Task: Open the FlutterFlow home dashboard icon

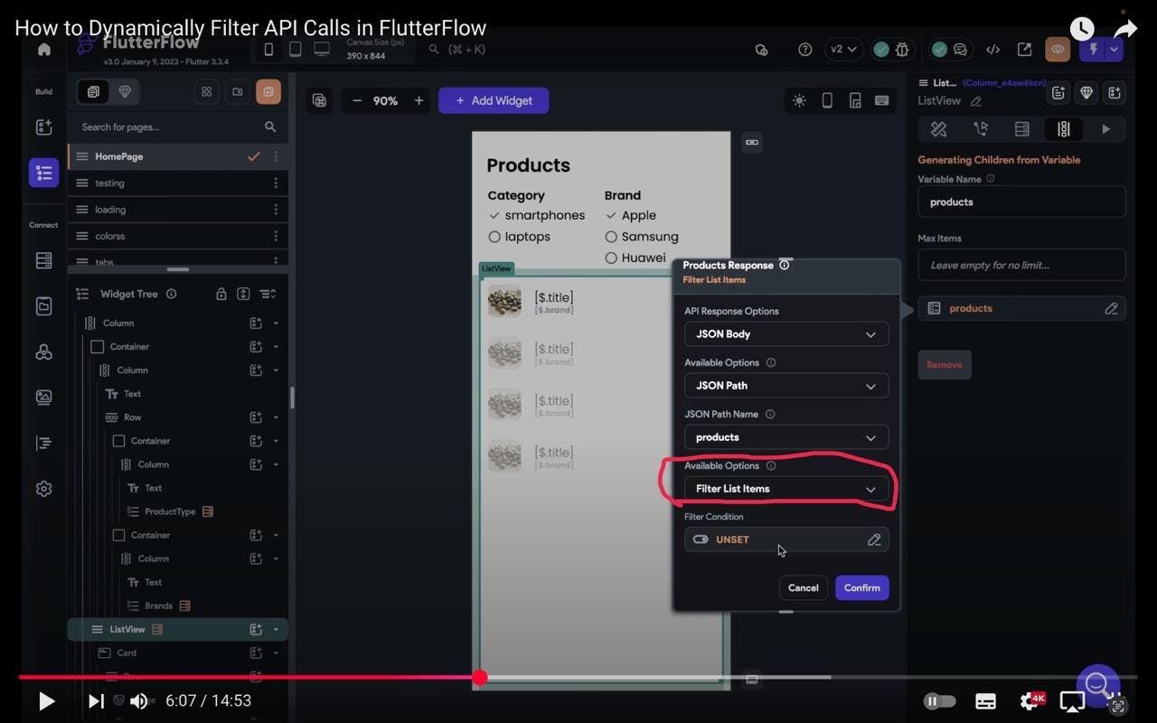Action: point(43,50)
